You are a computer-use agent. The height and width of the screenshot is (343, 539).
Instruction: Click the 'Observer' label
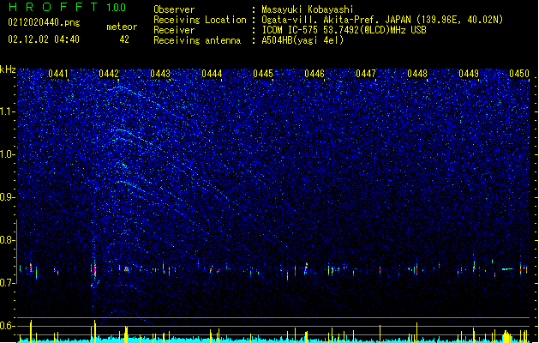tap(174, 9)
